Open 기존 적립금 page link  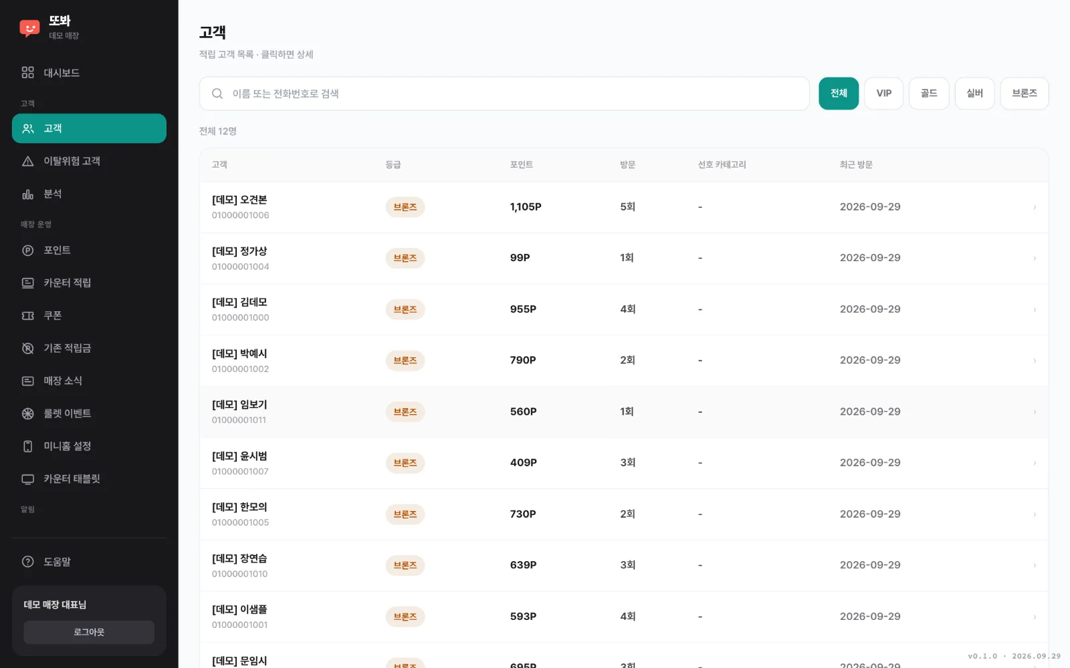click(x=89, y=348)
